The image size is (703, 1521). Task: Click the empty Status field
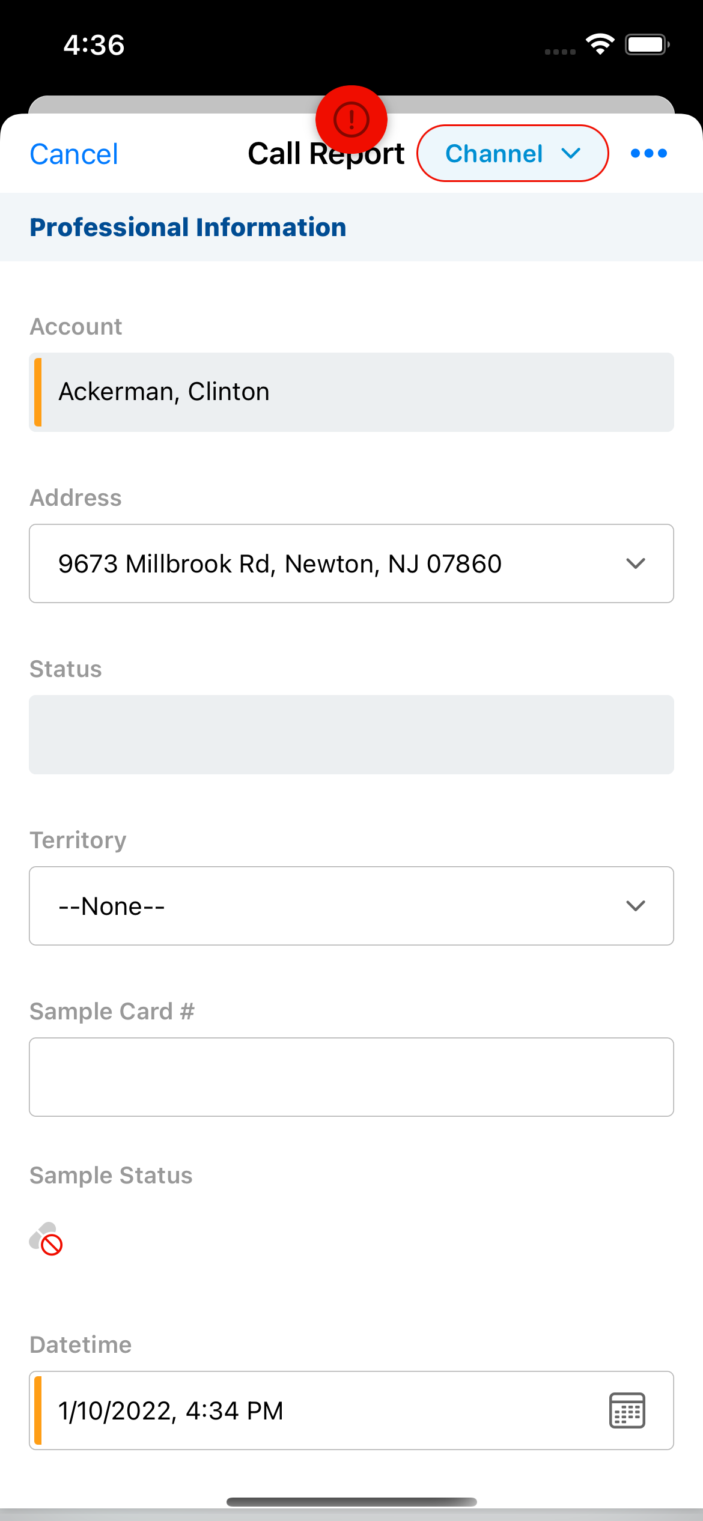tap(351, 735)
